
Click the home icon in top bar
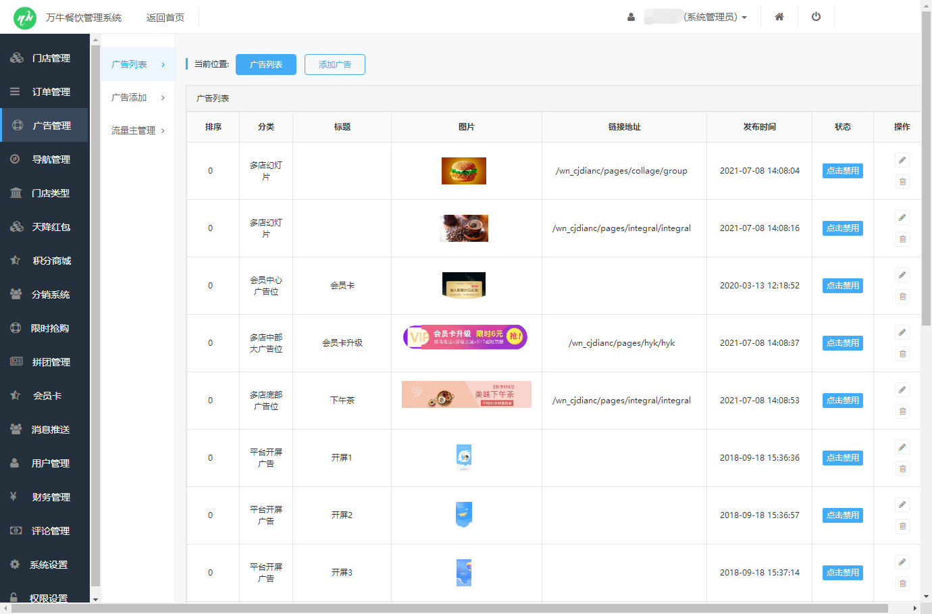(x=779, y=17)
